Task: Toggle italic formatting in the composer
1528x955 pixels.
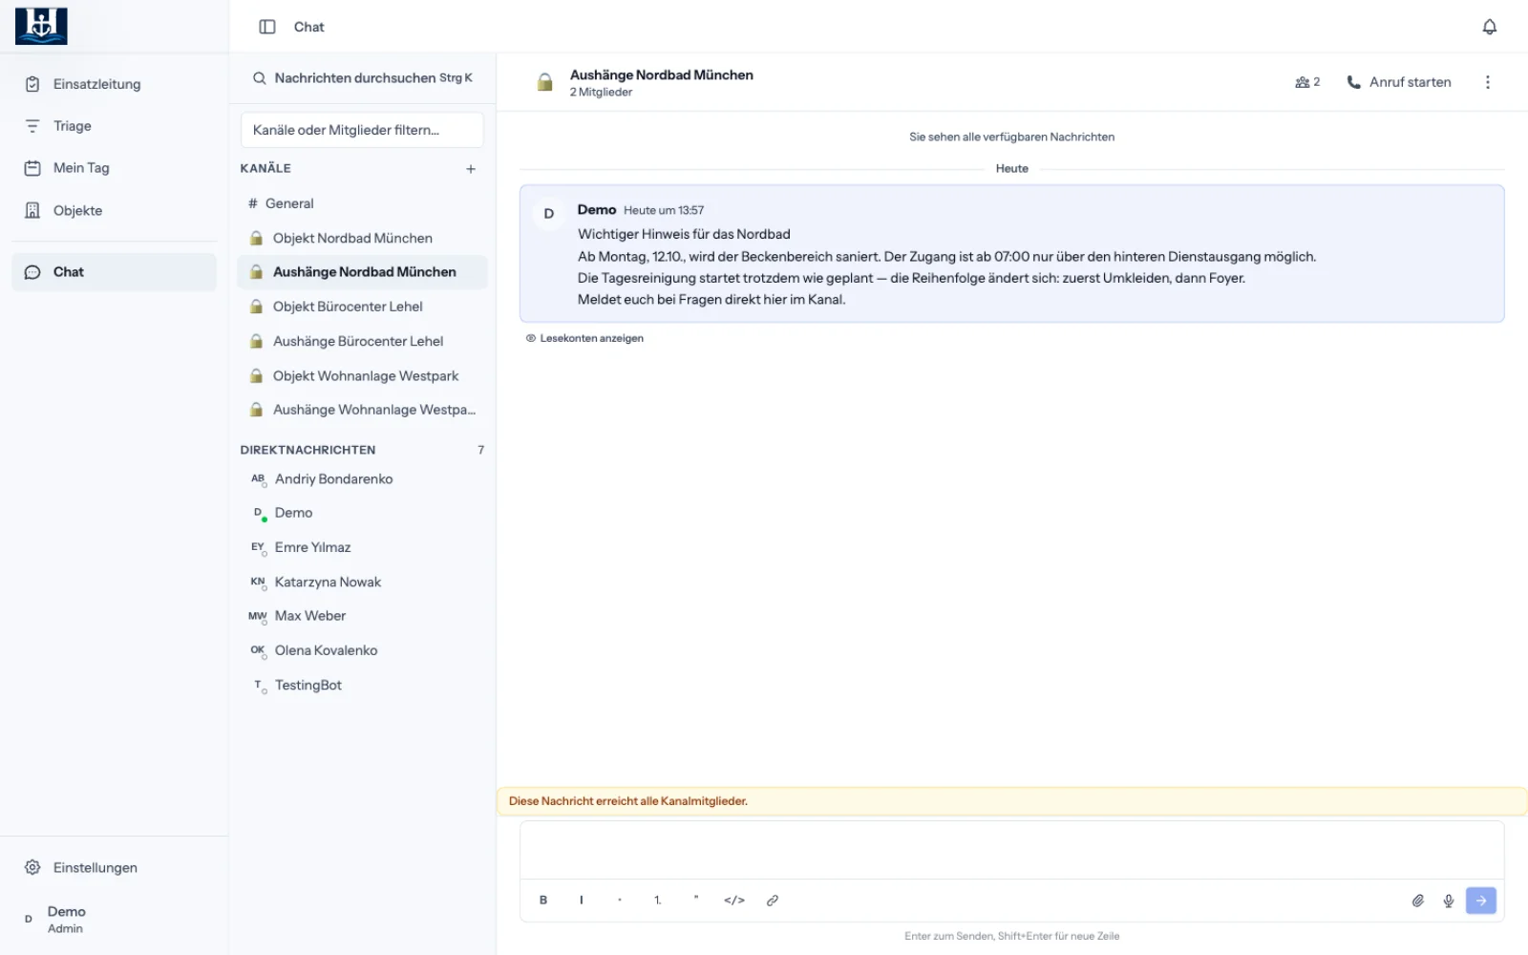Action: tap(582, 901)
